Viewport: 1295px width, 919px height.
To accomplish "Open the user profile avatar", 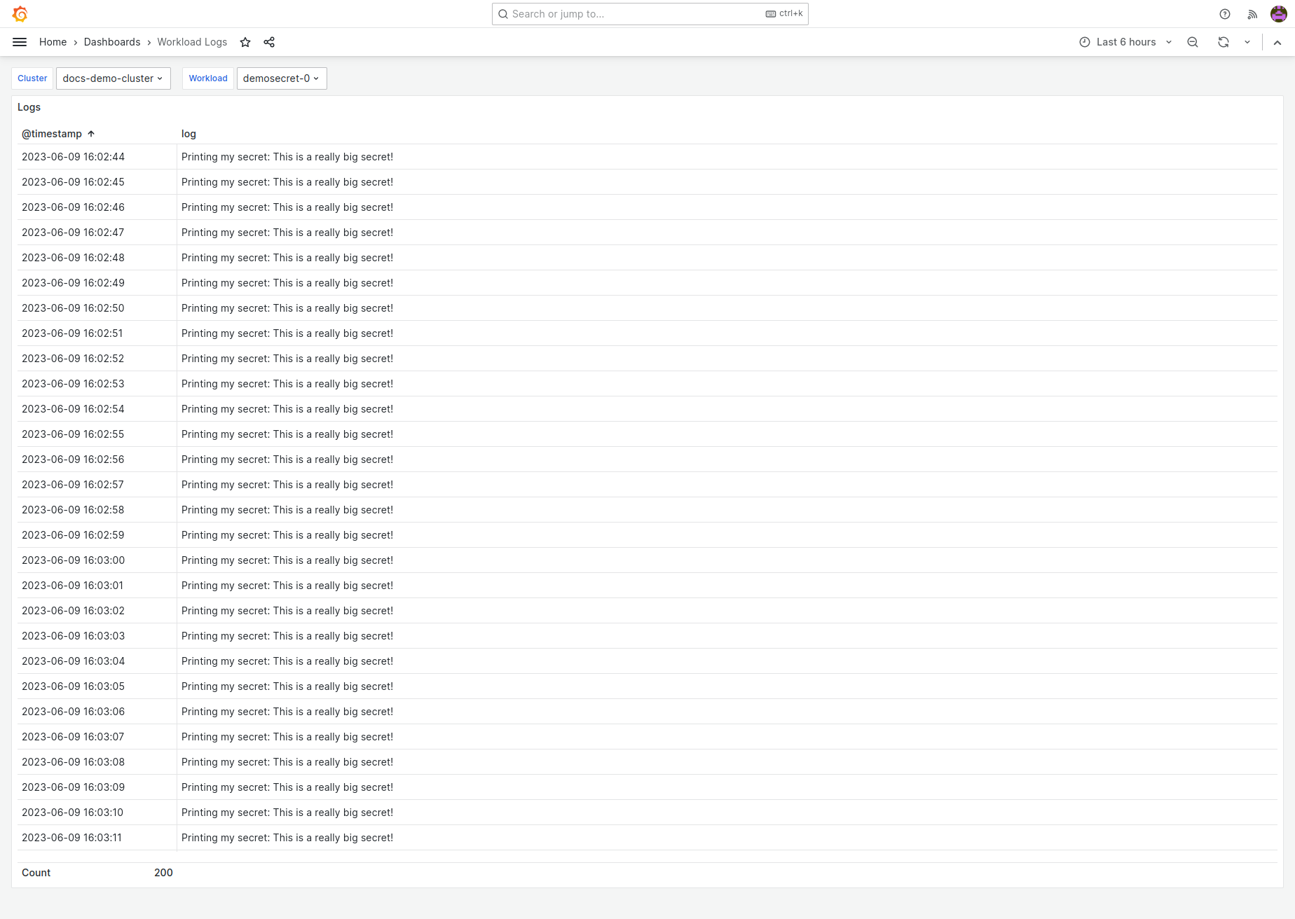I will (1278, 13).
